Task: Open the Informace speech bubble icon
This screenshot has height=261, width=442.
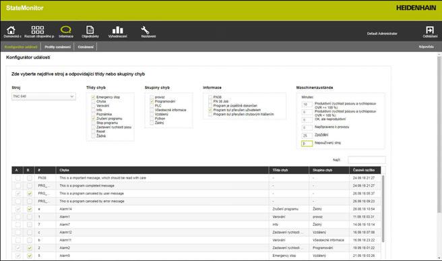Action: coord(66,30)
